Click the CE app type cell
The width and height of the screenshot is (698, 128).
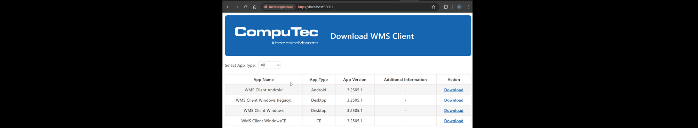(x=319, y=121)
